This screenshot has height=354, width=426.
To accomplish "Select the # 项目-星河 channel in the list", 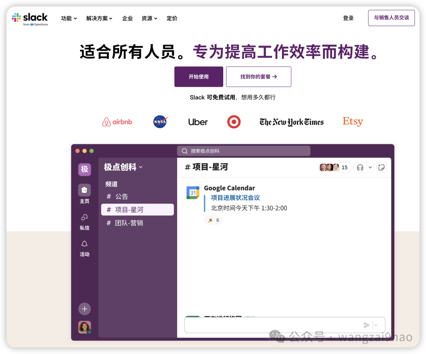I will pos(138,210).
